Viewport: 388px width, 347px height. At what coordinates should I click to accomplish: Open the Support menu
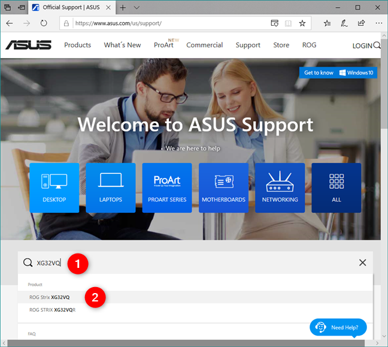[x=248, y=45]
